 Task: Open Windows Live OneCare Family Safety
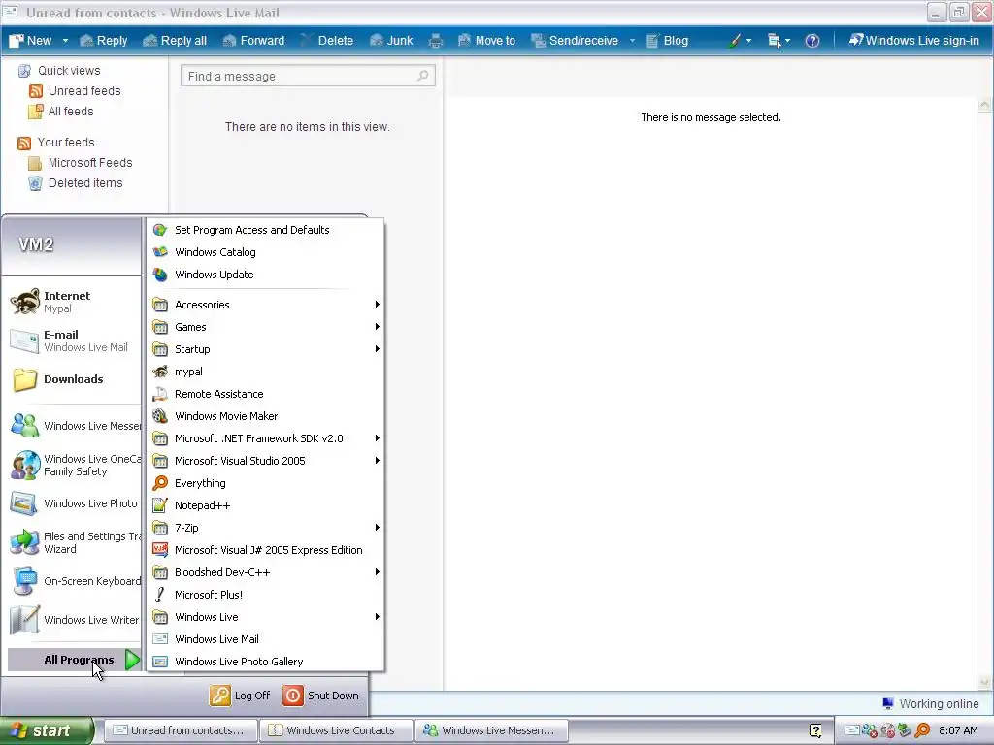(74, 465)
